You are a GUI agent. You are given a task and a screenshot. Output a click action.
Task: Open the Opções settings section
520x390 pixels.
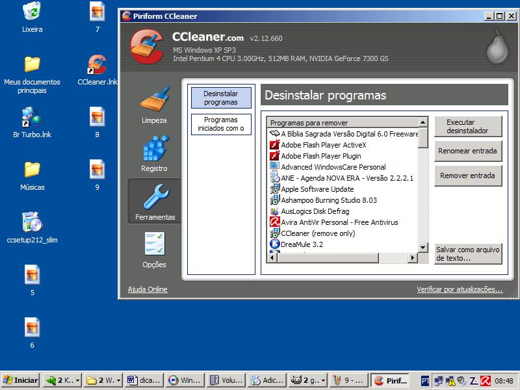[154, 250]
